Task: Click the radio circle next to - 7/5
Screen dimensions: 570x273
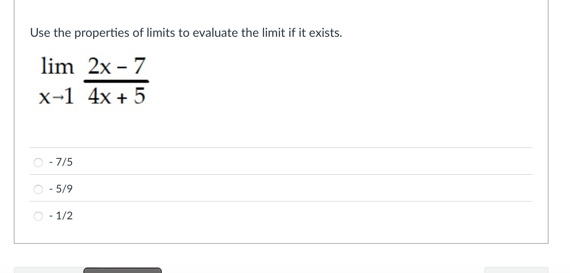Action: [x=38, y=163]
